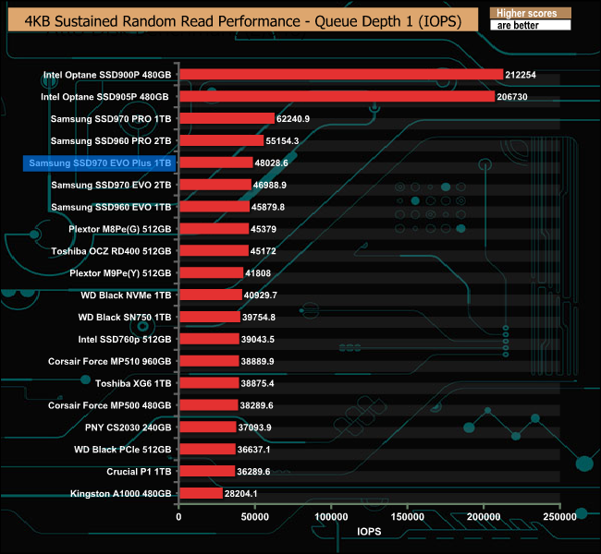
Task: Select the Samsung SSD960 EVO 1TB label
Action: point(111,207)
